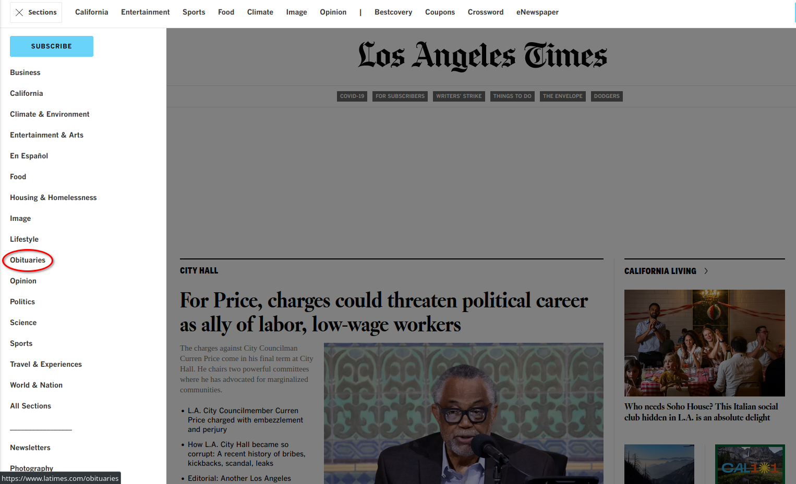Open mountain landscape thumbnail
Viewport: 796px width, 484px height.
(x=659, y=464)
